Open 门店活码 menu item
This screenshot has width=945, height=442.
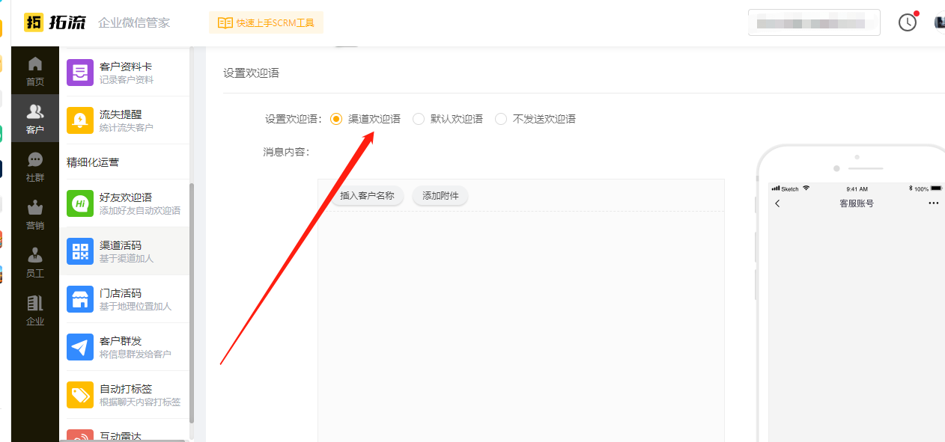click(124, 299)
